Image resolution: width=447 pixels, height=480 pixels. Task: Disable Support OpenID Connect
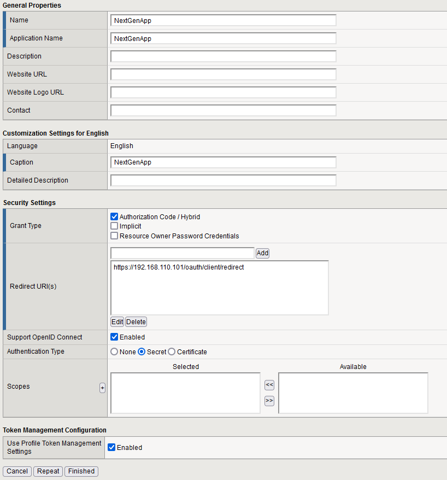point(114,337)
